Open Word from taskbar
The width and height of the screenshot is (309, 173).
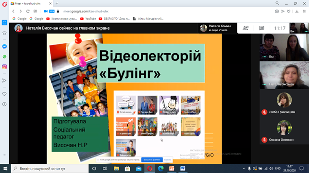point(183,169)
